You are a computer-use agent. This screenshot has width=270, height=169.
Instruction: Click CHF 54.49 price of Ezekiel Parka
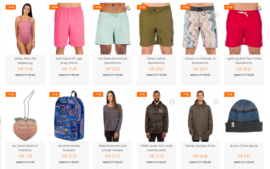point(200,156)
